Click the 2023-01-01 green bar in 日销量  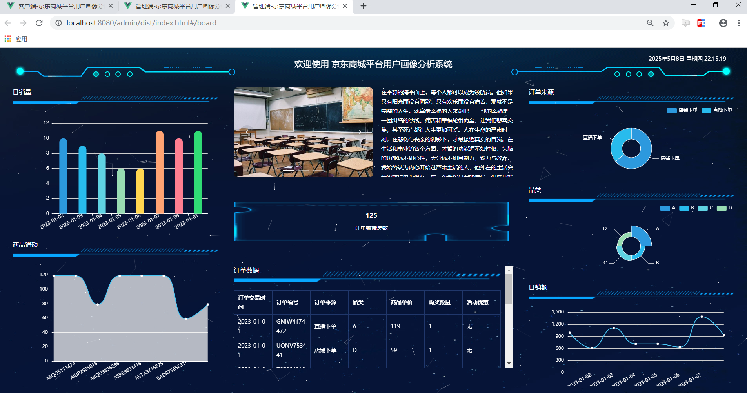pyautogui.click(x=198, y=172)
